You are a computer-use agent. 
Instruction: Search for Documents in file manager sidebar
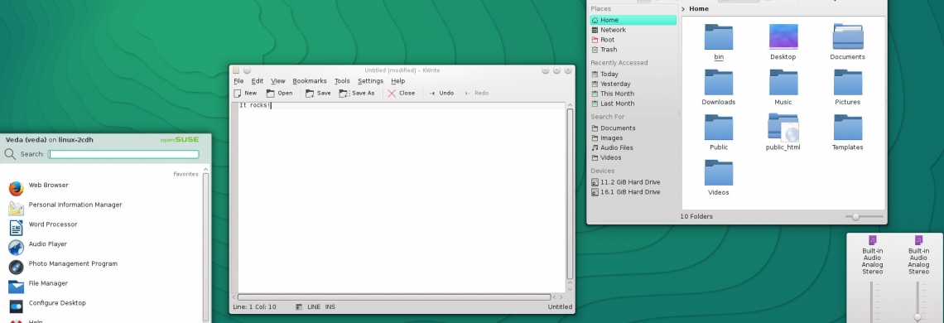pyautogui.click(x=633, y=128)
